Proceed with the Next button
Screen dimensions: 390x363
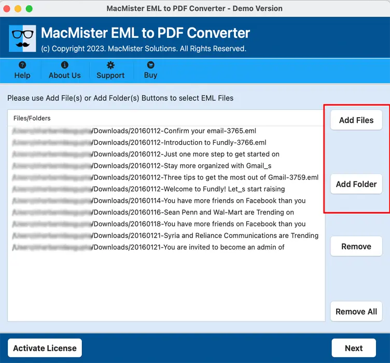coord(354,348)
